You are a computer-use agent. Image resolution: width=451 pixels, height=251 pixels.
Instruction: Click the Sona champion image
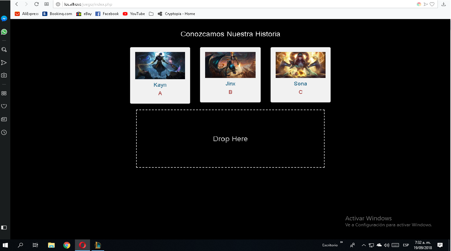300,65
